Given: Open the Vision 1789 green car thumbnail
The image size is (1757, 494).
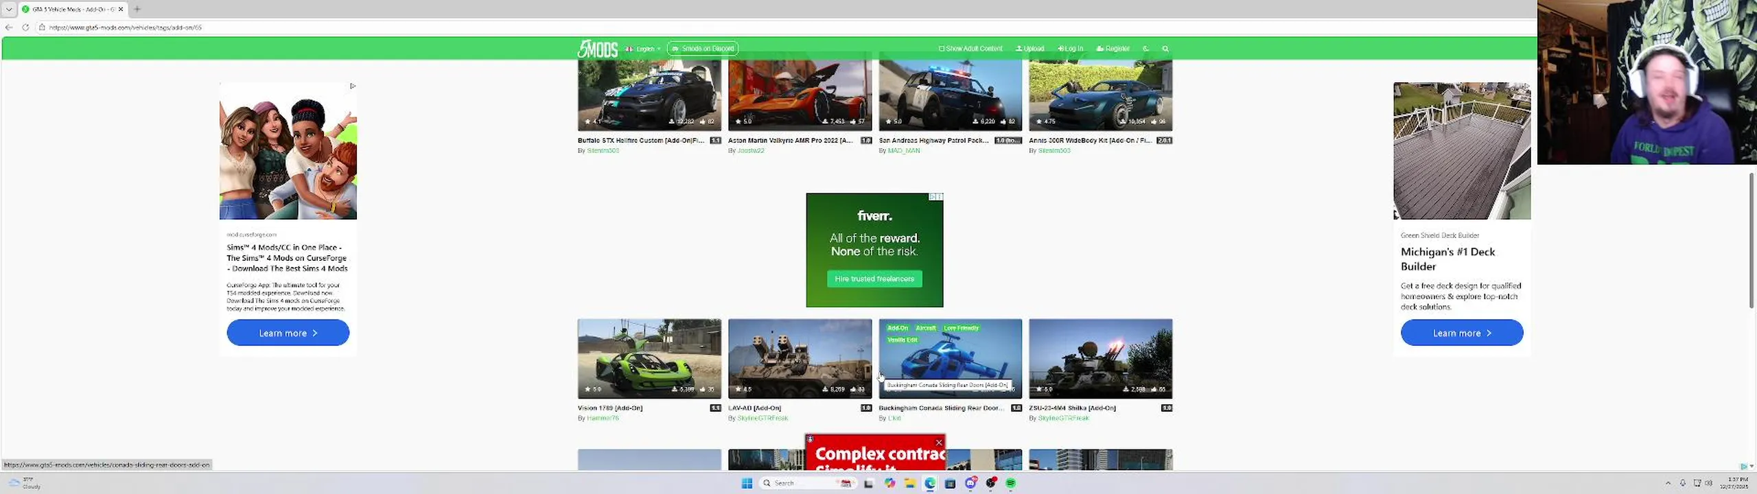Looking at the screenshot, I should (x=649, y=358).
